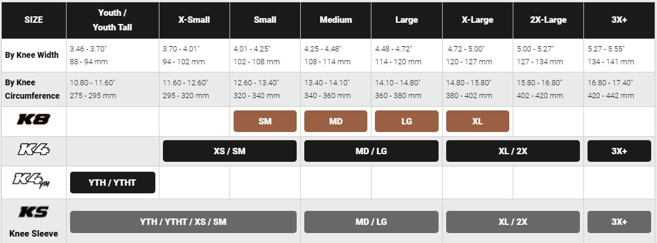657x243 pixels.
Task: Select the K8 SM size button
Action: [265, 121]
